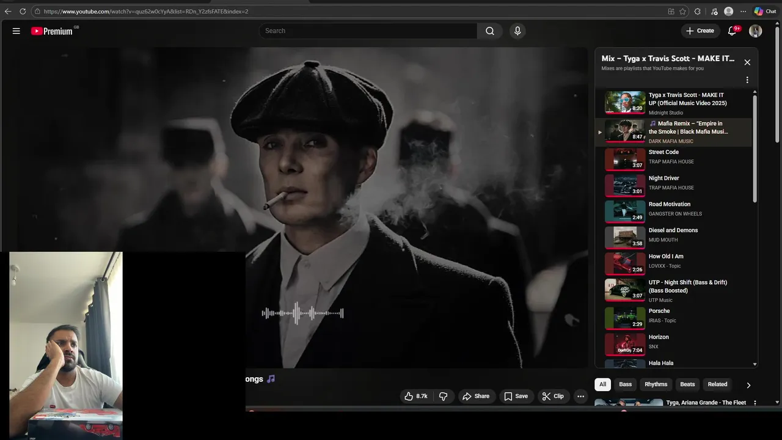Close the Mix playlist panel
The width and height of the screenshot is (782, 440).
[x=747, y=62]
